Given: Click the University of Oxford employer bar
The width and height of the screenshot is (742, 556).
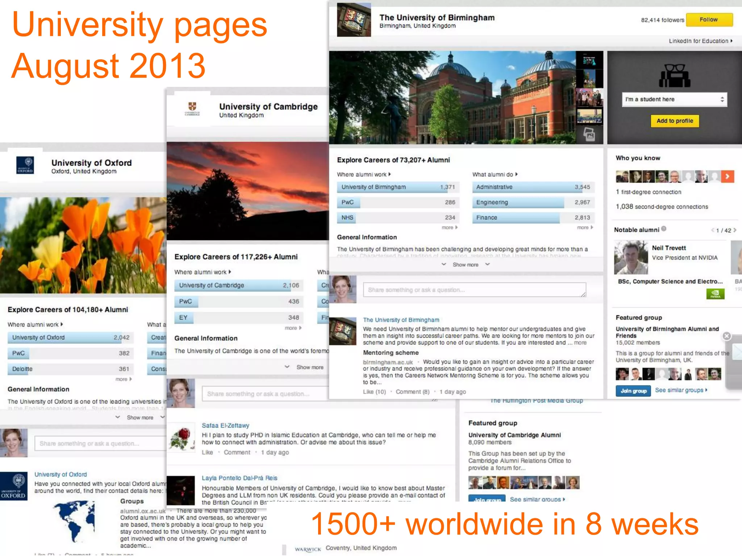Looking at the screenshot, I should click(x=71, y=338).
